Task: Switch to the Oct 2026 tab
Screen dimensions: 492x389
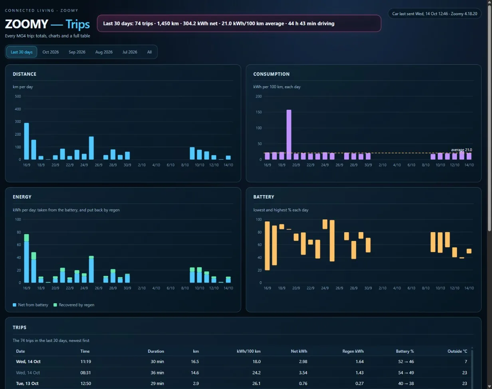Action: (x=51, y=52)
